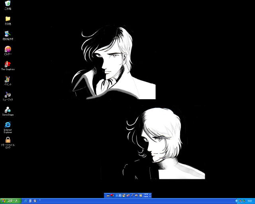Open IME tools wrench icon
255x204 pixels.
coord(132,195)
